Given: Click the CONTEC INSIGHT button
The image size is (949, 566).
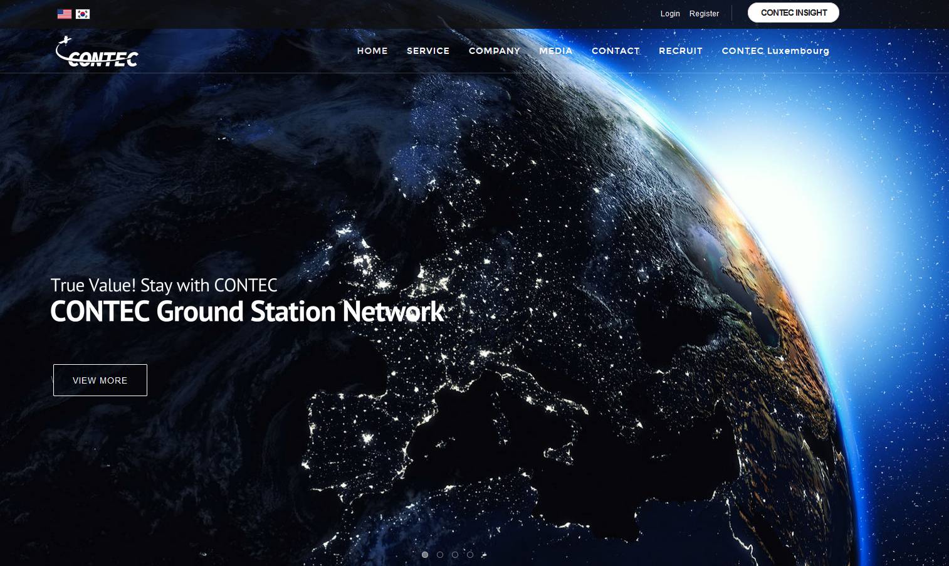Looking at the screenshot, I should 794,13.
